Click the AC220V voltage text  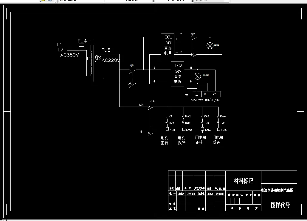click(111, 60)
